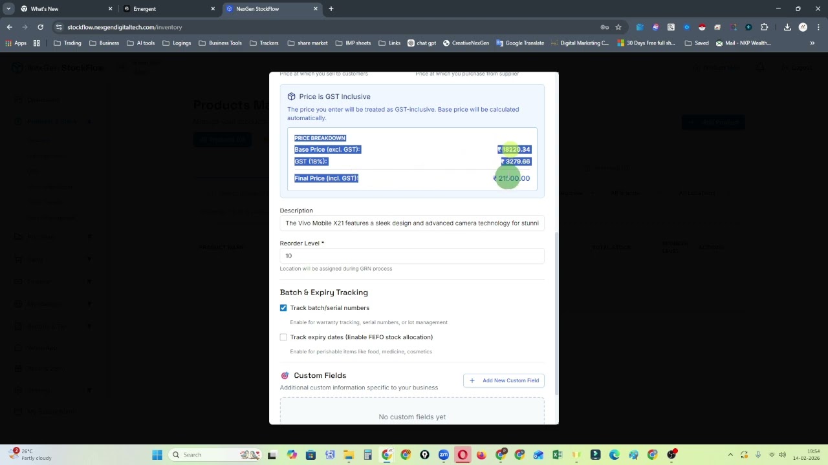The width and height of the screenshot is (828, 465).
Task: Click Add New Custom Field button
Action: [x=504, y=380]
